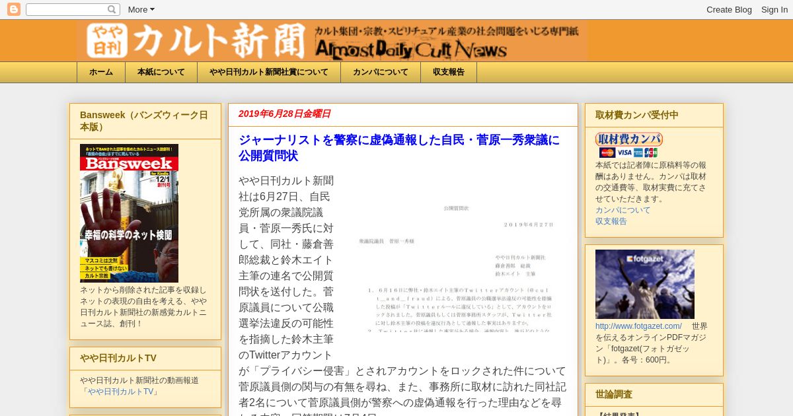Click the 取材費カンパ受付中 widget heading
Viewport: 793px width, 416px height.
coord(637,115)
